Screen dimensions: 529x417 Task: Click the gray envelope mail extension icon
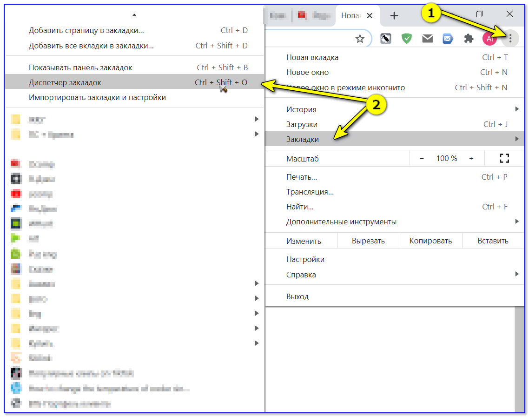[428, 39]
